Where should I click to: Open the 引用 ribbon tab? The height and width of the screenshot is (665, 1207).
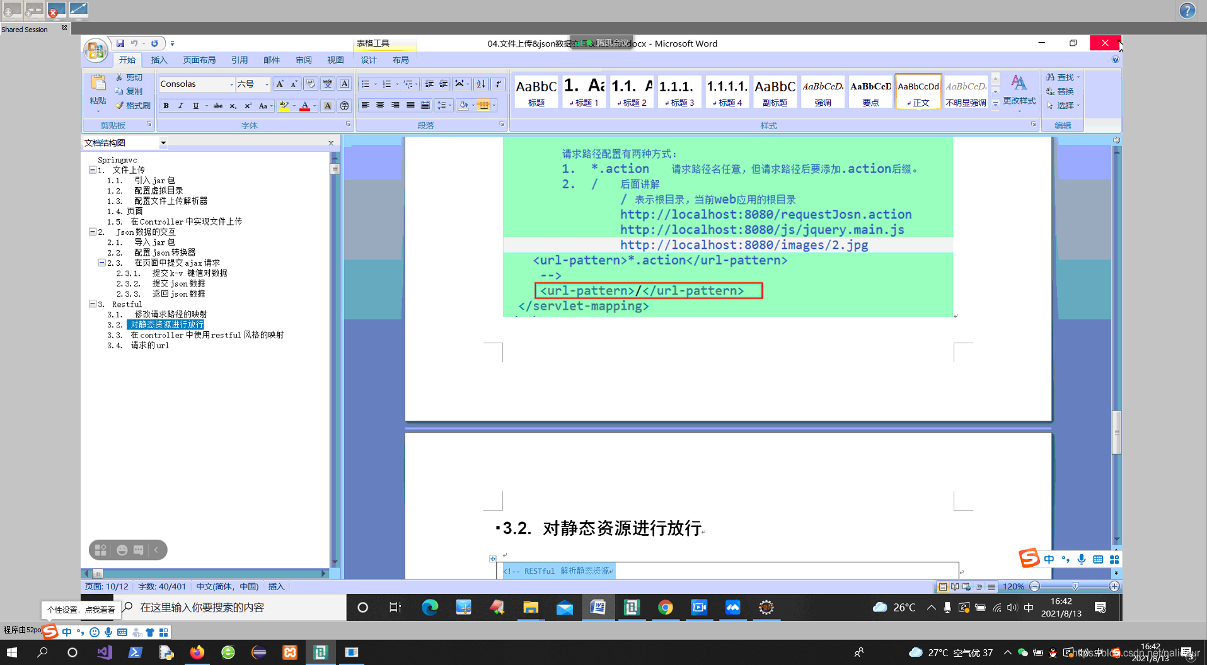click(240, 60)
